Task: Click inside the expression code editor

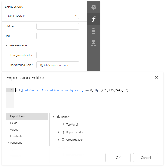Action: point(87,98)
